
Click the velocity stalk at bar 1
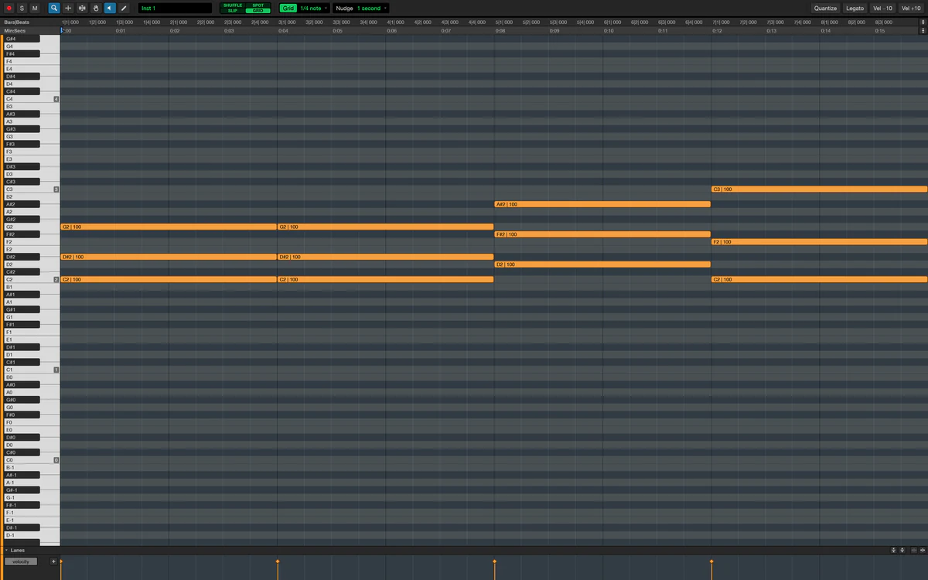click(x=61, y=569)
